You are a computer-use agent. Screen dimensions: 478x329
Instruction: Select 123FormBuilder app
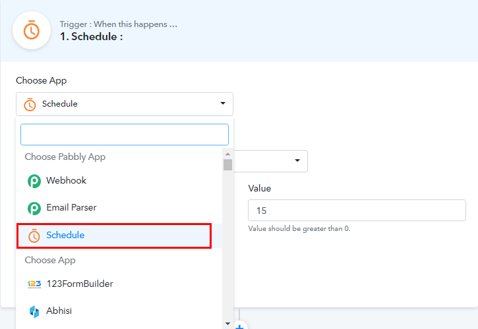[119, 284]
